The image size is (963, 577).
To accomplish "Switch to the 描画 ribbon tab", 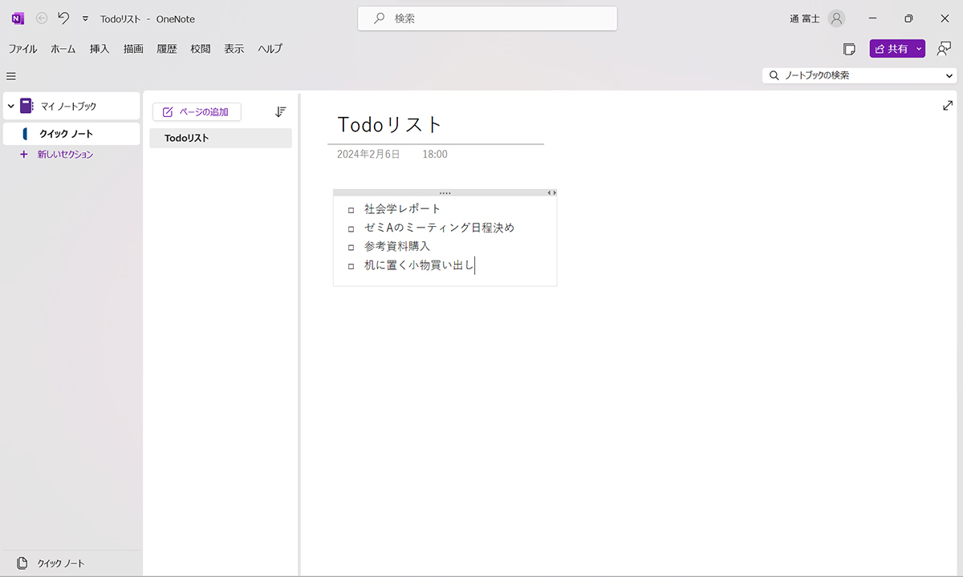I will pos(132,49).
